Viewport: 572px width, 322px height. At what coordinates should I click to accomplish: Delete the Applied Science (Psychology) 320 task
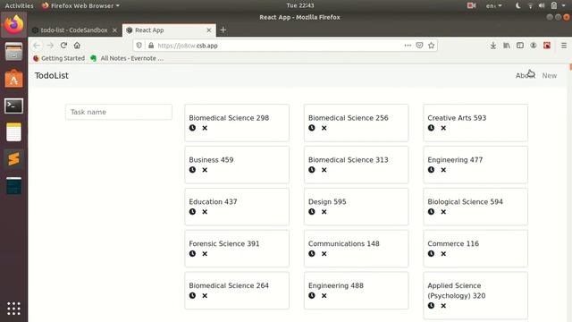coord(443,306)
